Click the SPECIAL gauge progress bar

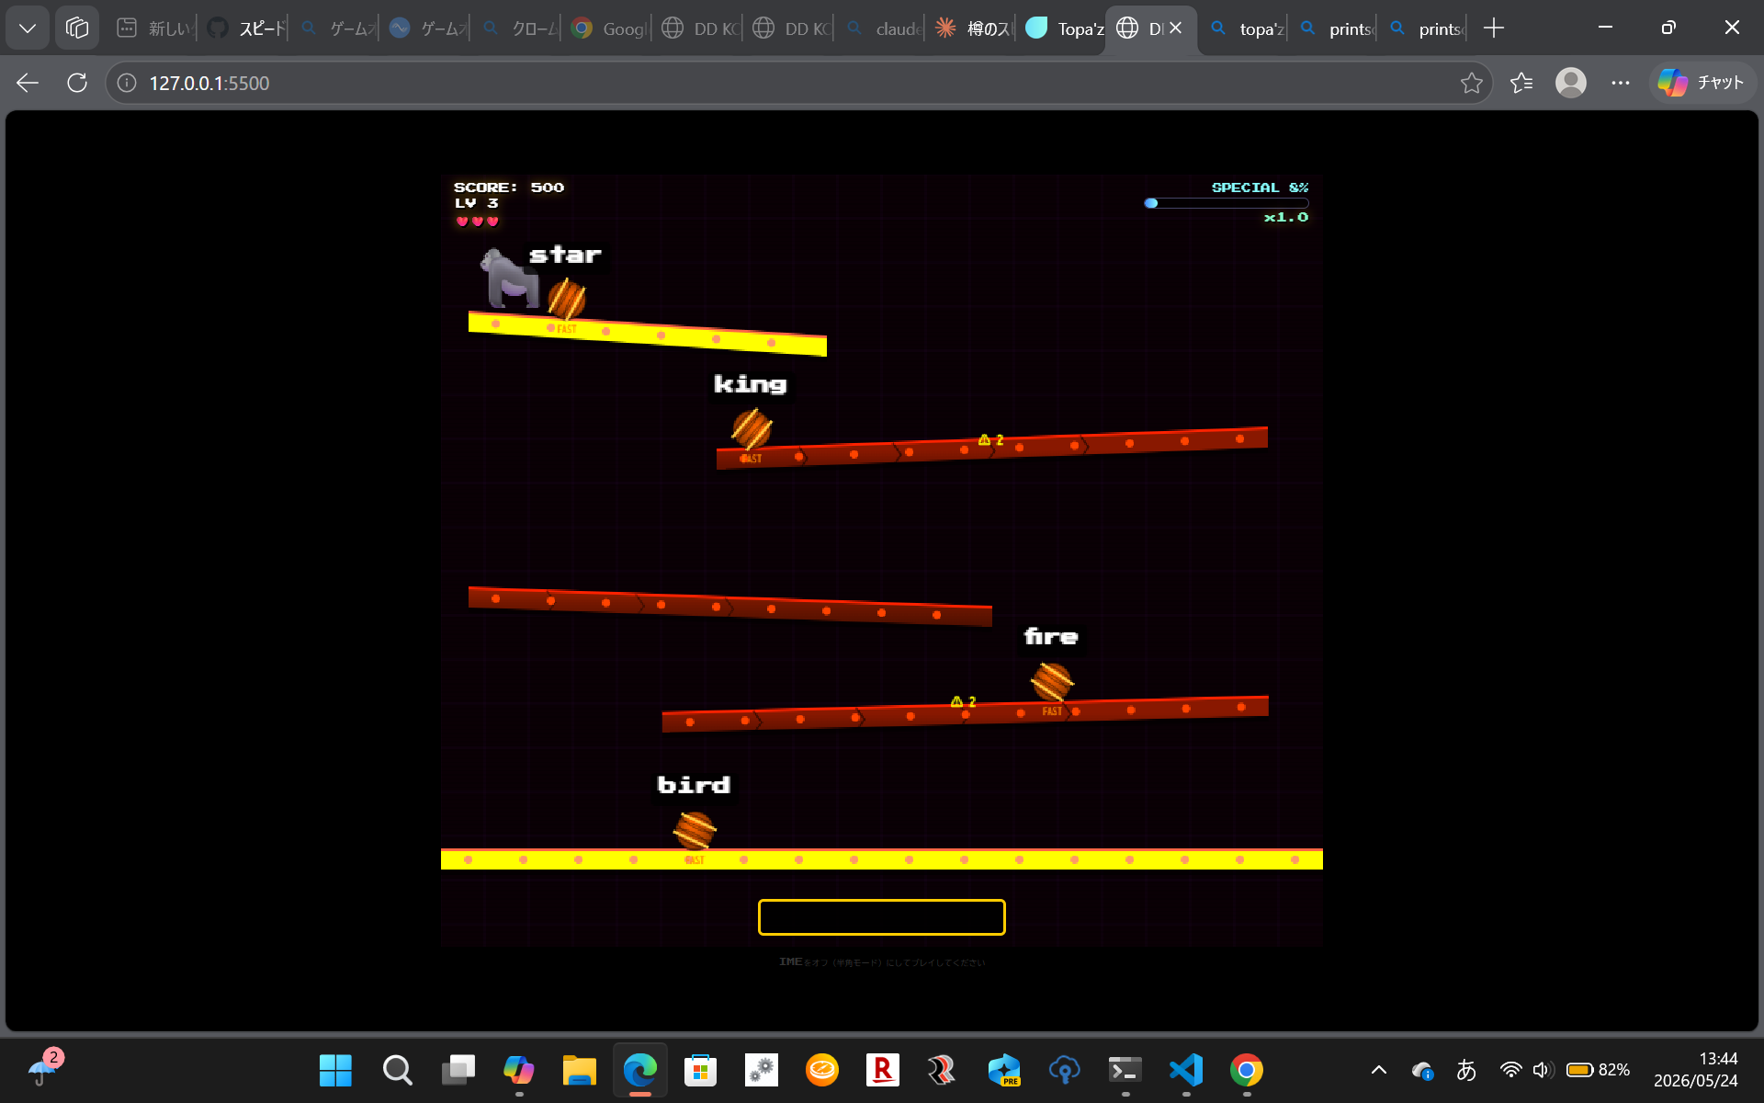[x=1227, y=203]
